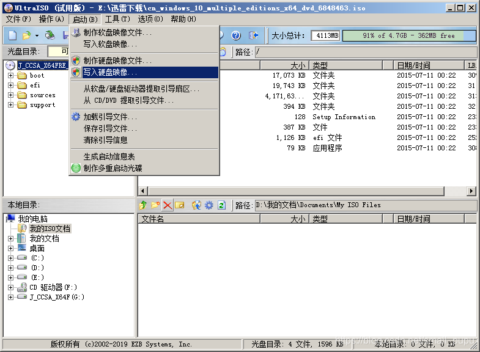Open the 操作(A) menu
Viewport: 480px width, 352px height.
(51, 20)
